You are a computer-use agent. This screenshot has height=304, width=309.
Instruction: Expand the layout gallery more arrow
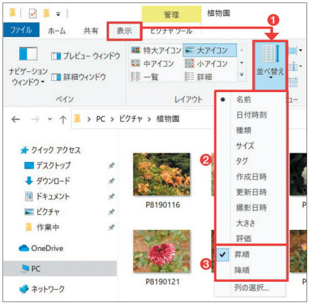(242, 75)
